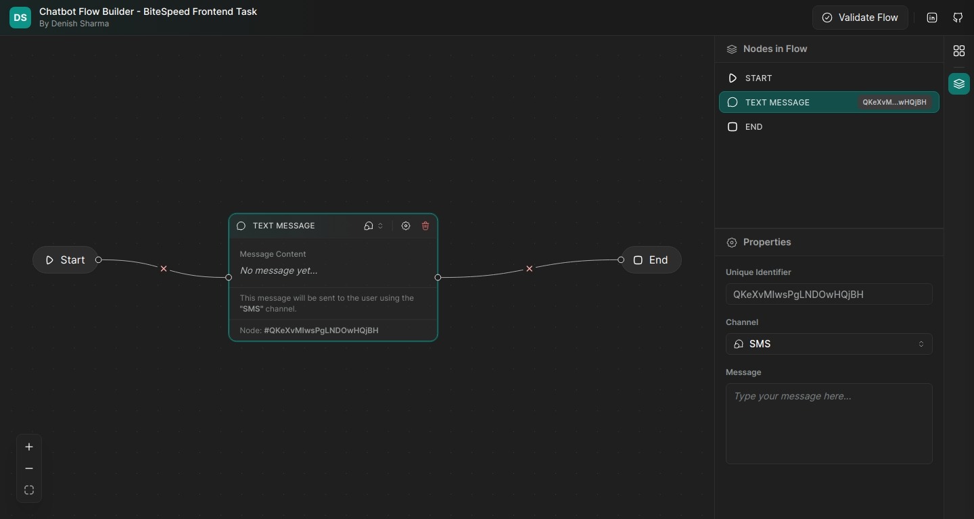This screenshot has width=974, height=519.
Task: Click the 'No message yet...' placeholder
Action: [279, 271]
